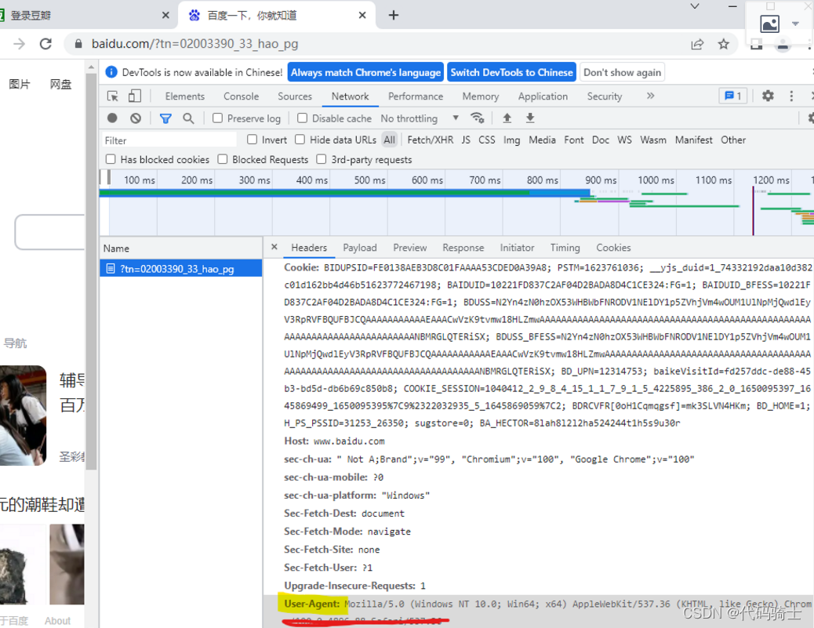Filter requests by WS type
The width and height of the screenshot is (814, 628).
624,140
